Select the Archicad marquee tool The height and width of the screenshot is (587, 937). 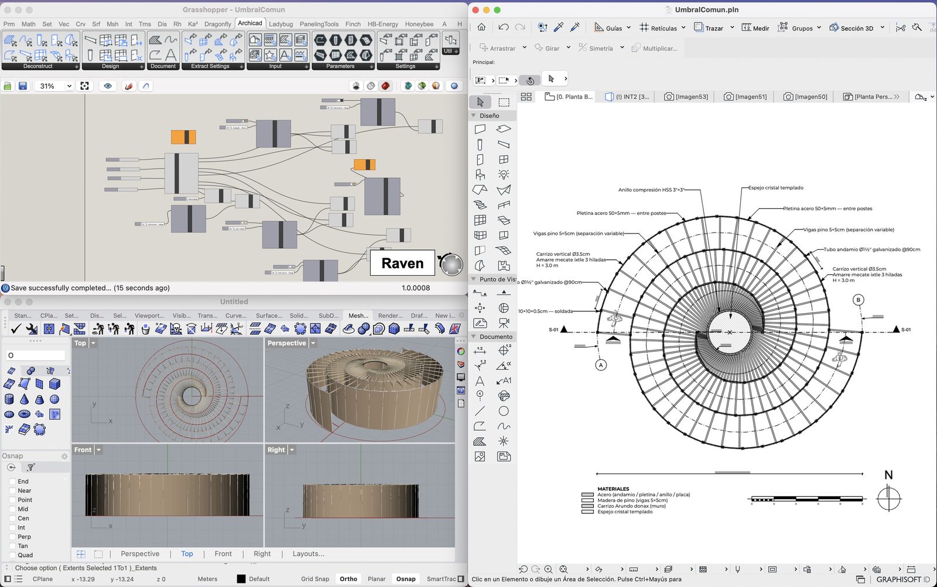pyautogui.click(x=504, y=102)
